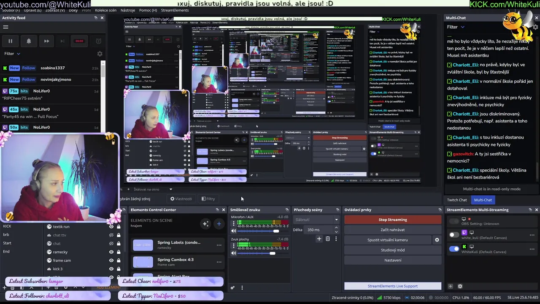The width and height of the screenshot is (540, 304).
Task: Open the Nástroje menu
Action: (x=128, y=10)
